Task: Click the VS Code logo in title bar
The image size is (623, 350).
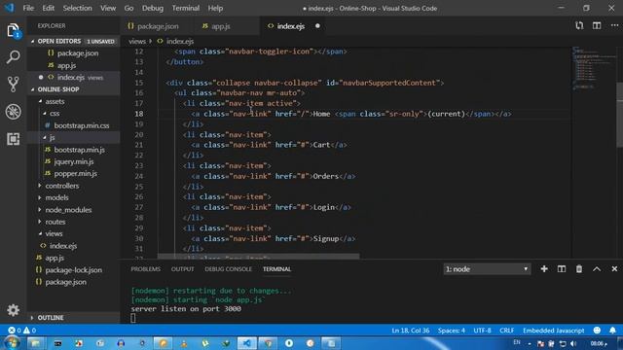Action: [9, 8]
